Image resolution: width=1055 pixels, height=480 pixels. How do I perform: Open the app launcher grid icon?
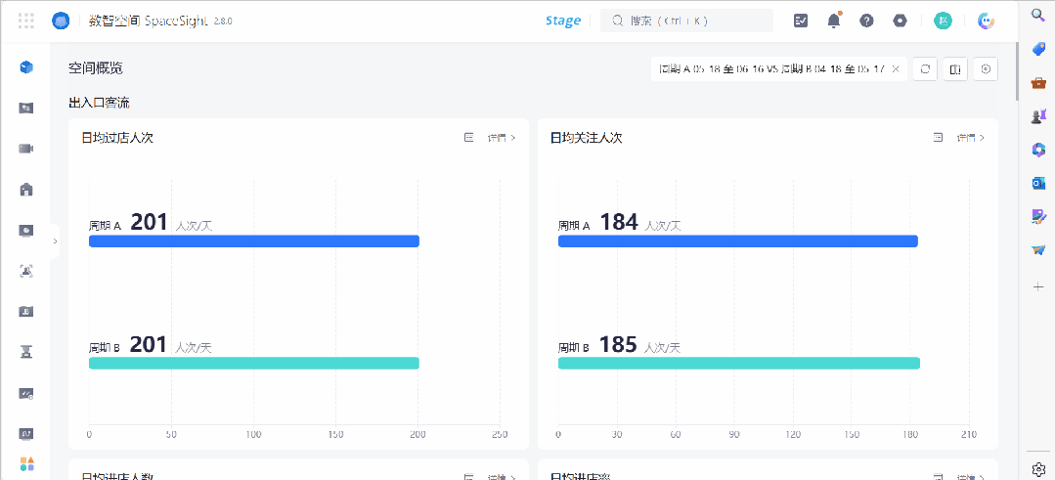[x=26, y=21]
